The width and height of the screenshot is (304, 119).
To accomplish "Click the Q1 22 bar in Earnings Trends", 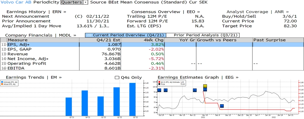I will [x=101, y=106].
